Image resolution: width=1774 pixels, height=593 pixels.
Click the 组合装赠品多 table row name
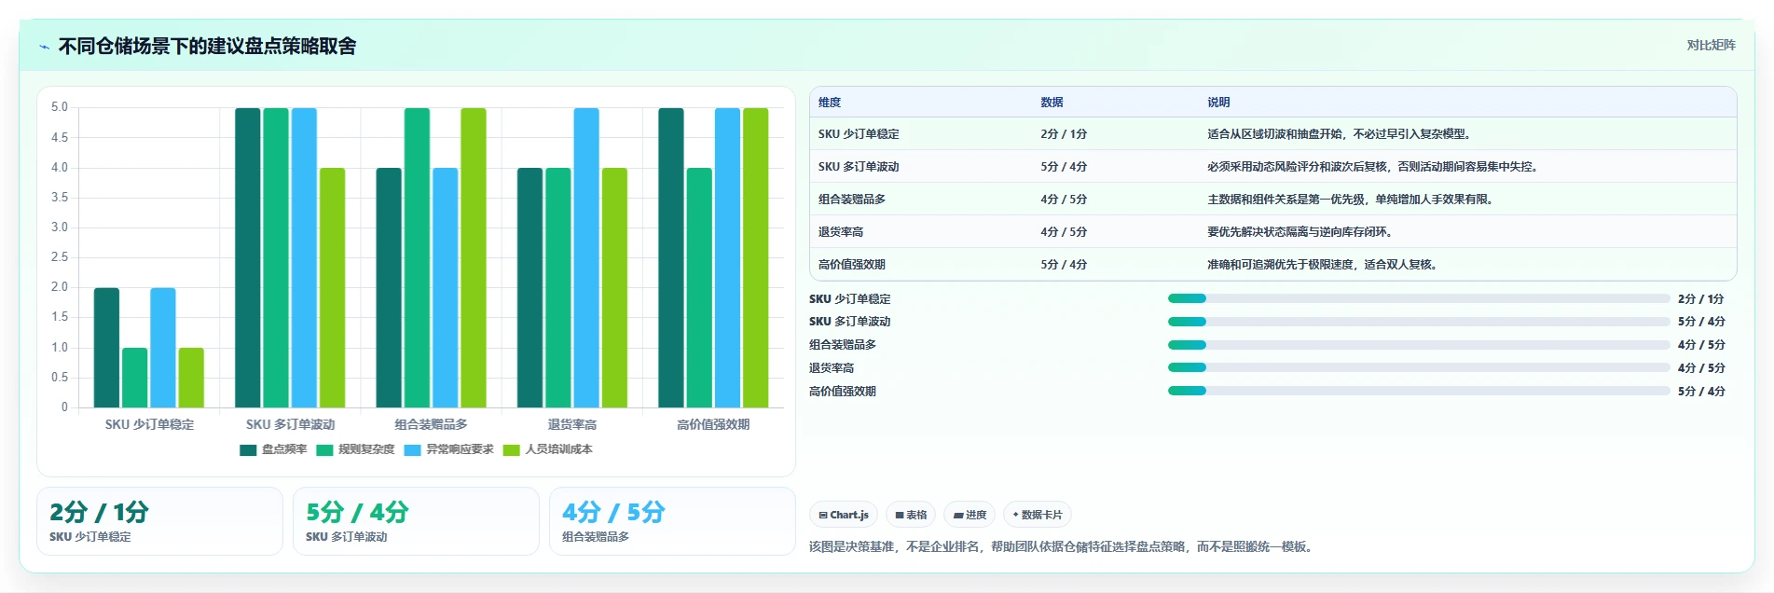click(x=852, y=200)
